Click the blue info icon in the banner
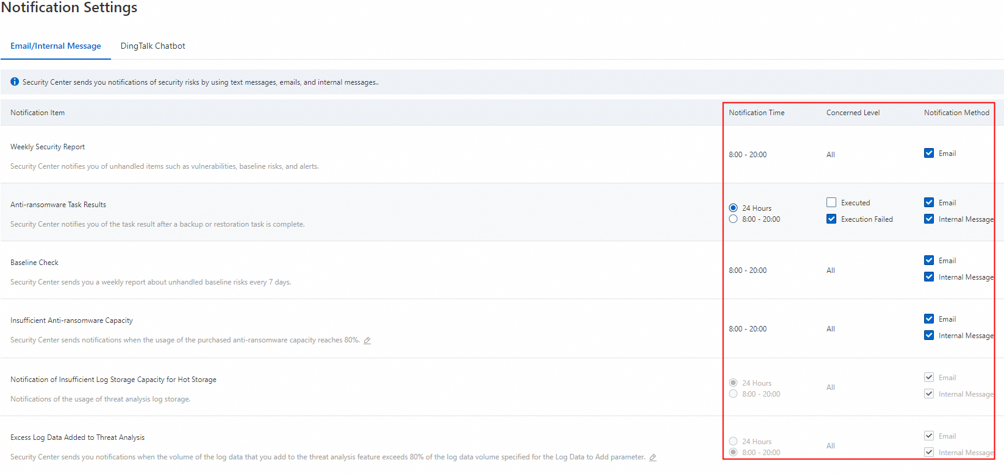Screen dimensions: 1004x474 pyautogui.click(x=15, y=82)
